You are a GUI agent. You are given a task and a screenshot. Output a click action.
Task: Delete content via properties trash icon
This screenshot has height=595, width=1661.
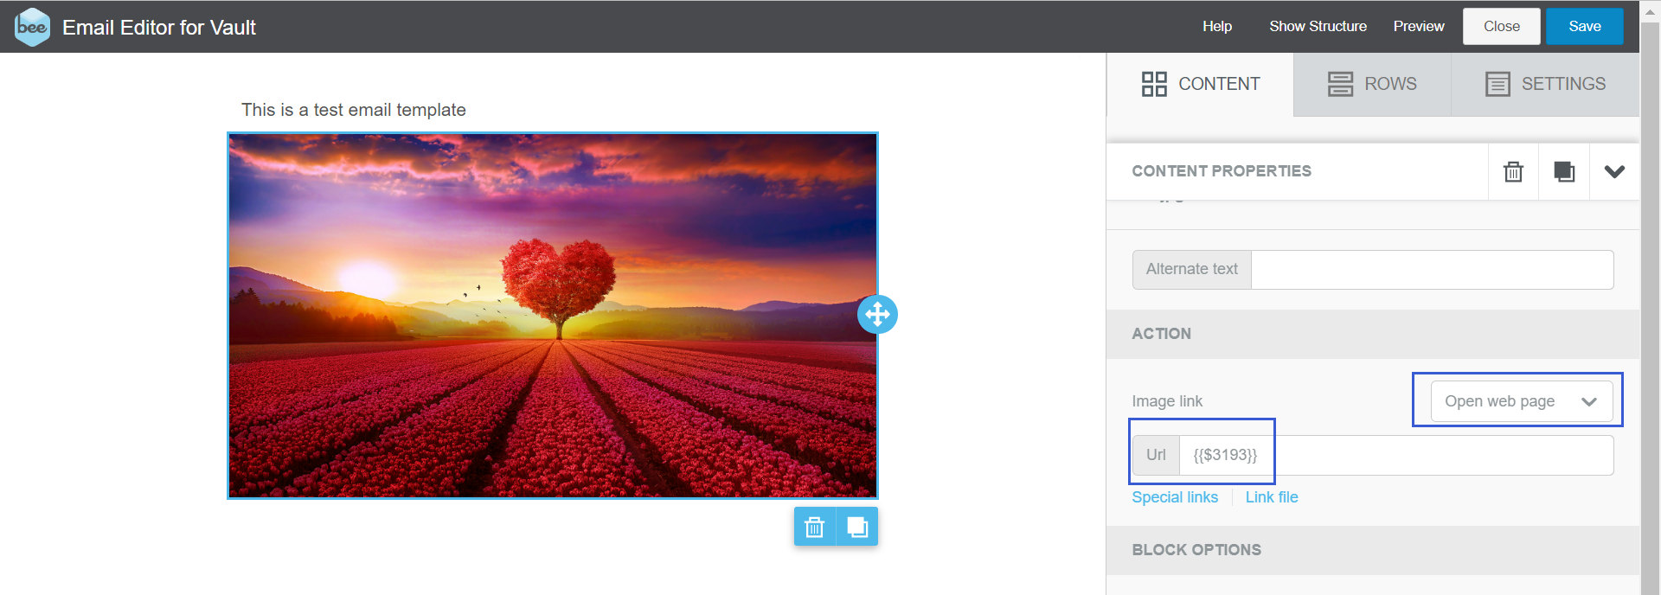pyautogui.click(x=1513, y=171)
